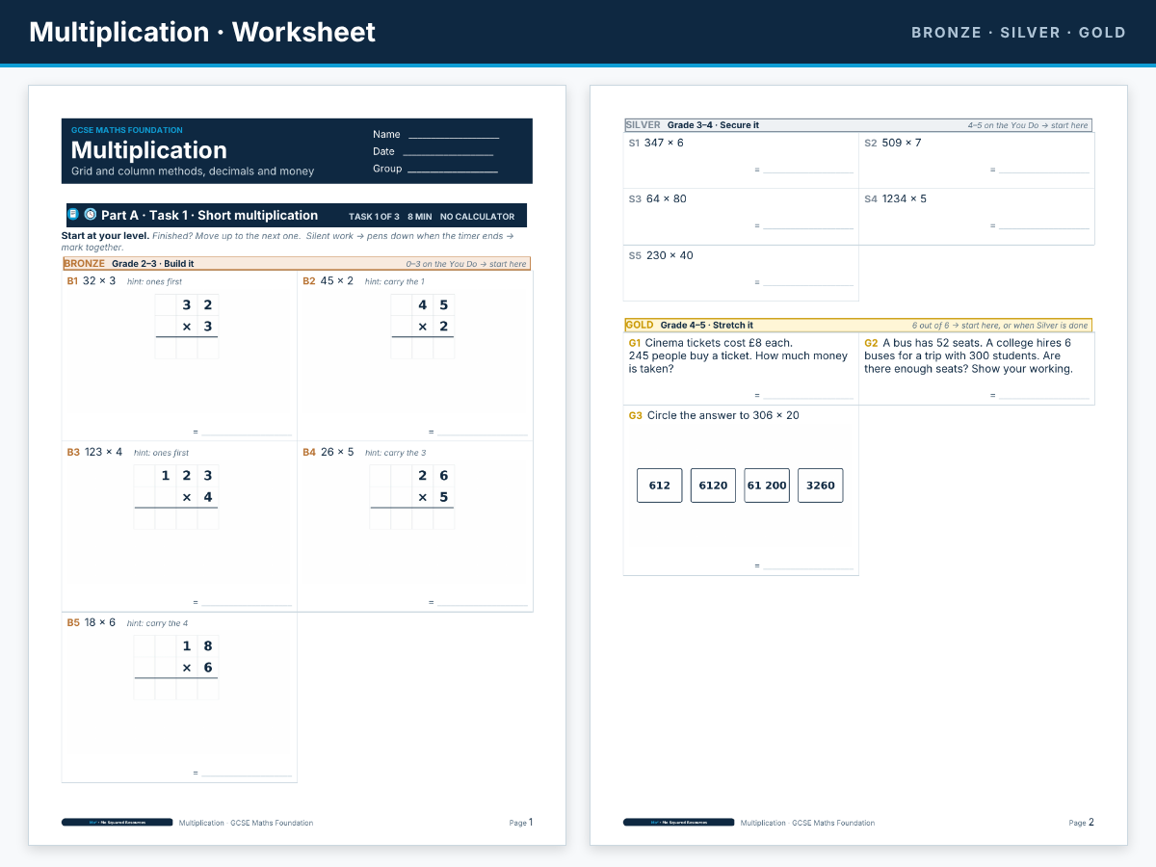Click the "NO CALCULATOR" label

click(478, 217)
